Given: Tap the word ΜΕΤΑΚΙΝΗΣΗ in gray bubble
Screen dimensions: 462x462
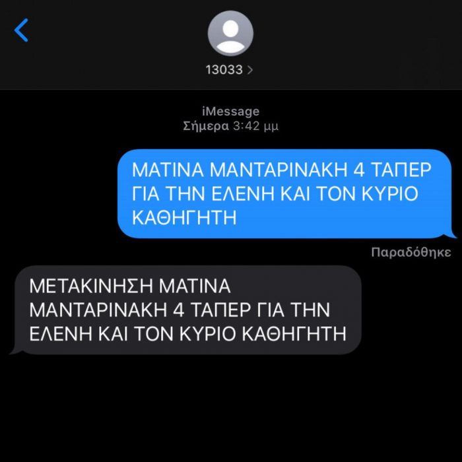Looking at the screenshot, I should (x=91, y=286).
